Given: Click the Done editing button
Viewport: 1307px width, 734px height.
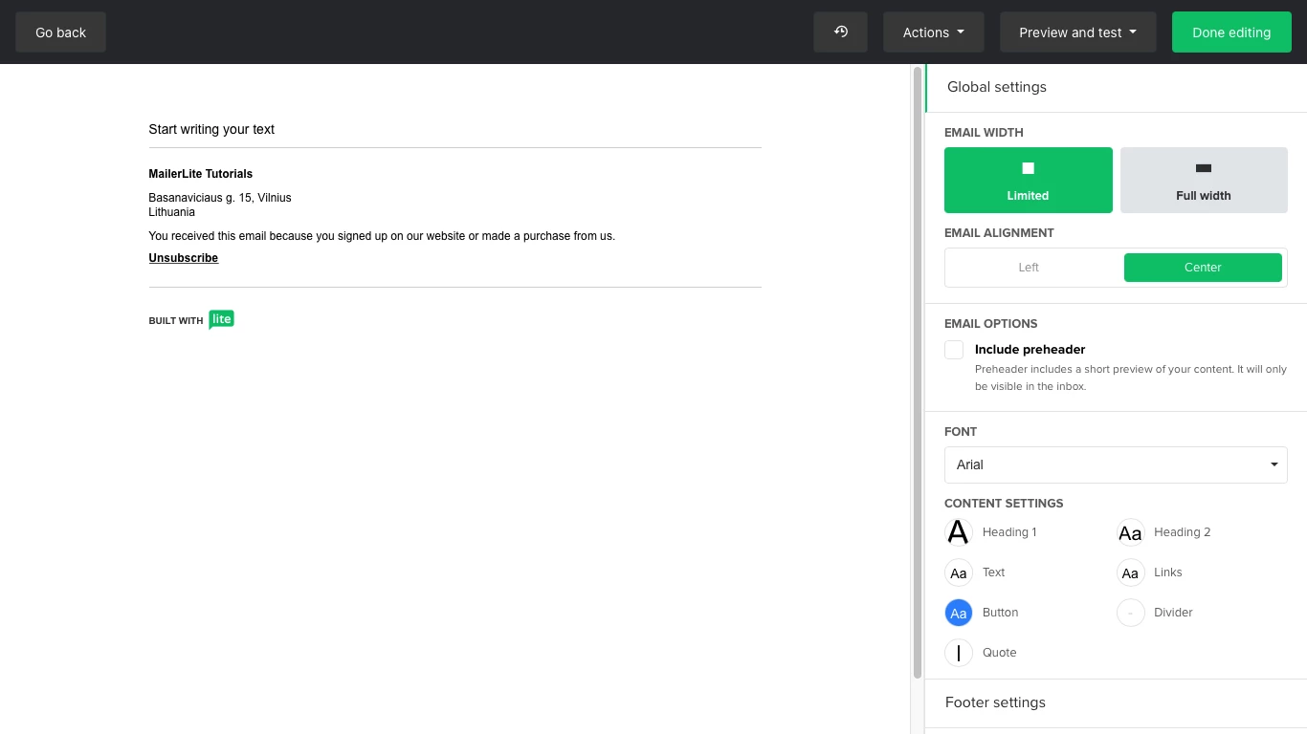Looking at the screenshot, I should click(x=1230, y=32).
